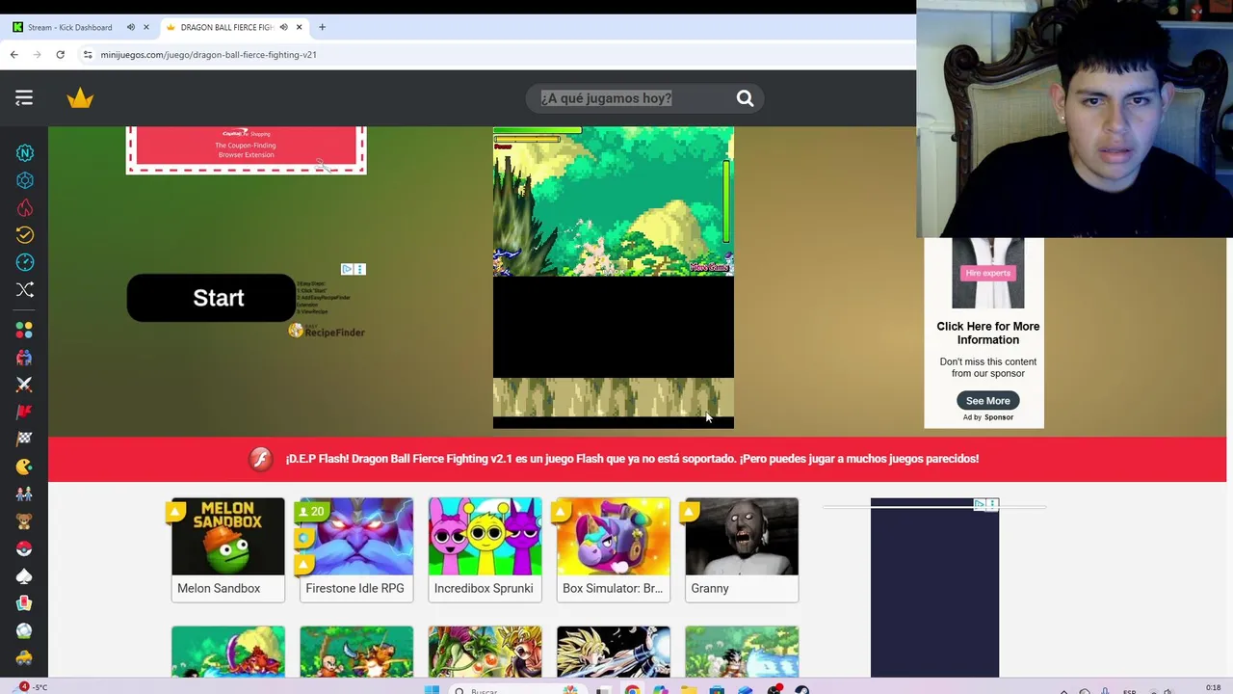Viewport: 1233px width, 694px height.
Task: Open the spade card games category icon
Action: click(24, 576)
